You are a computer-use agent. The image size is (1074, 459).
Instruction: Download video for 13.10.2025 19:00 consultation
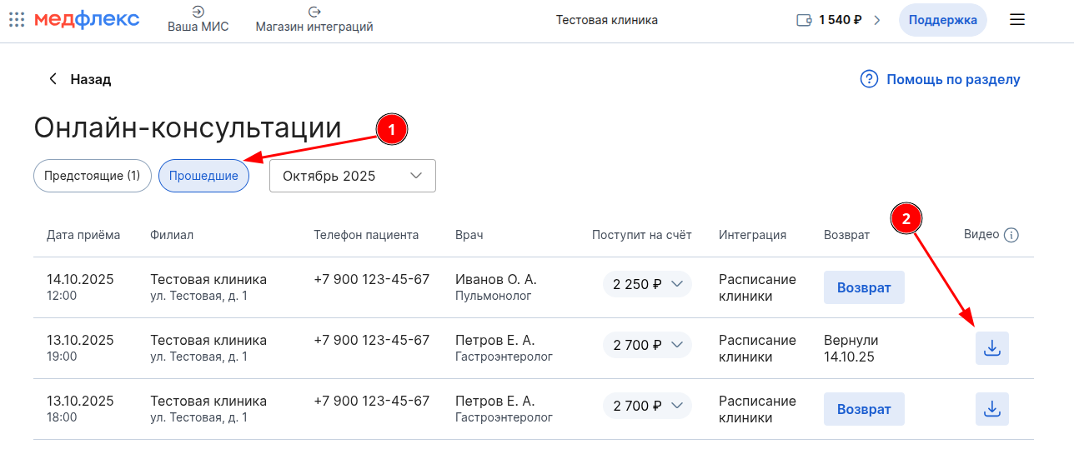[x=992, y=348]
